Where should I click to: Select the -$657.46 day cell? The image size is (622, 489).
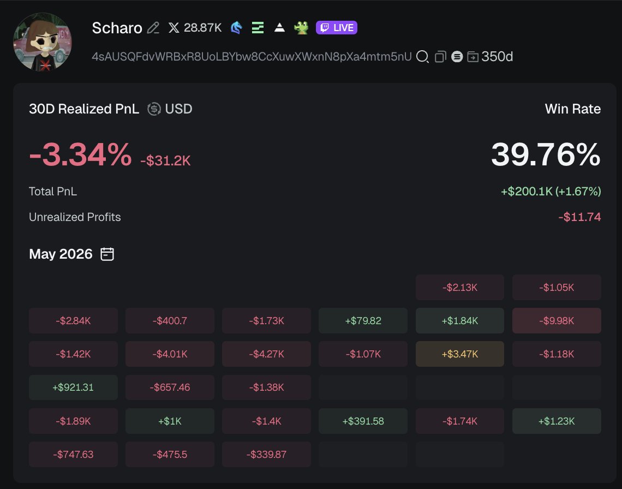pos(170,387)
